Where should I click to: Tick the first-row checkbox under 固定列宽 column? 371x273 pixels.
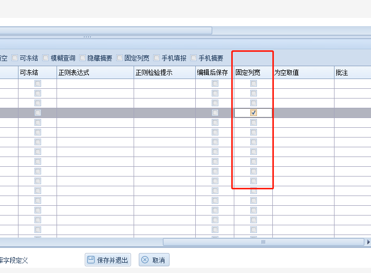253,83
